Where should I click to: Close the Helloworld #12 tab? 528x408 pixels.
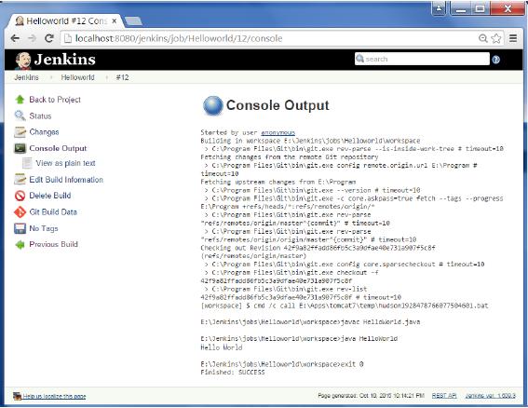[x=115, y=20]
